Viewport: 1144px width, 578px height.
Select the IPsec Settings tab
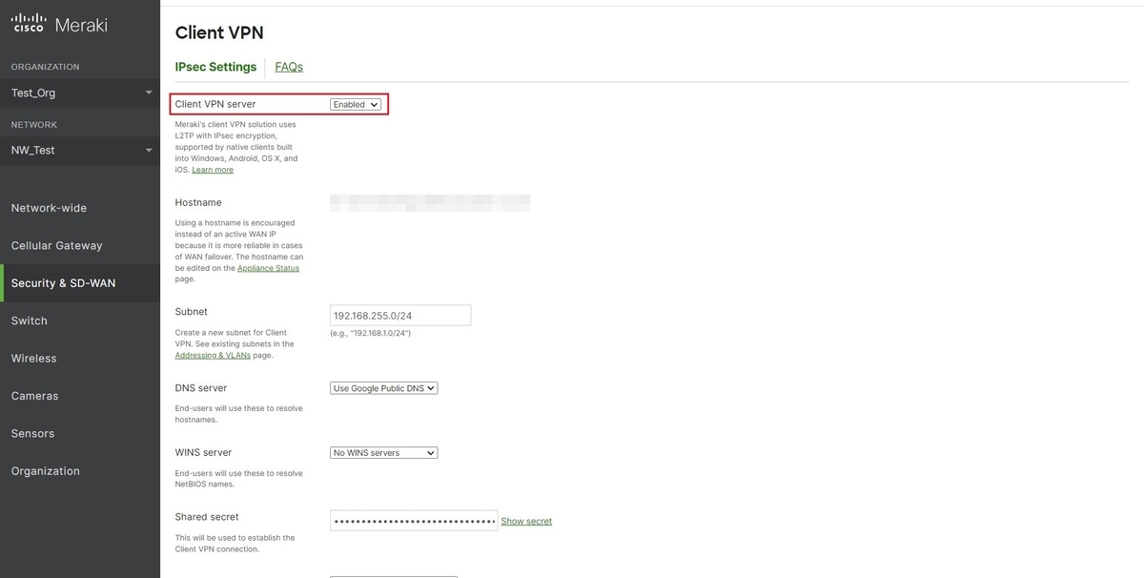pos(215,66)
